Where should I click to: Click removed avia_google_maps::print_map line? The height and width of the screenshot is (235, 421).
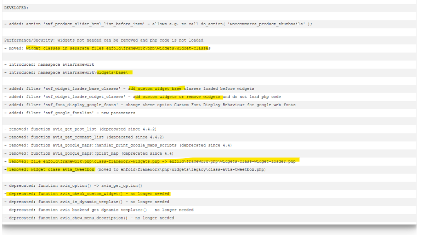(x=89, y=153)
